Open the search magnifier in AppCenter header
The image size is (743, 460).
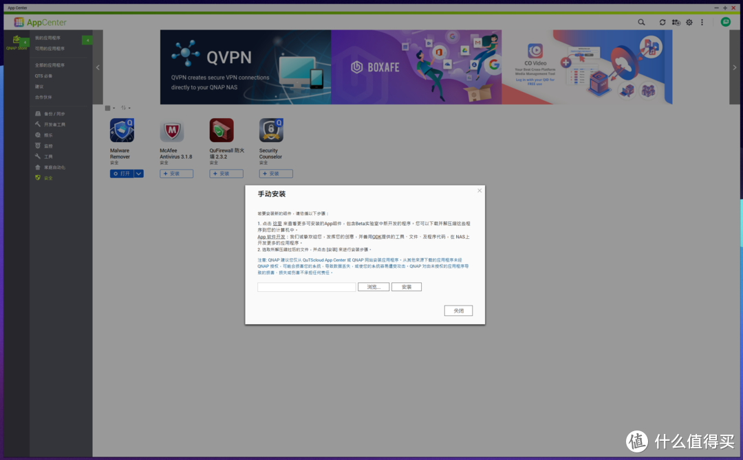(641, 22)
